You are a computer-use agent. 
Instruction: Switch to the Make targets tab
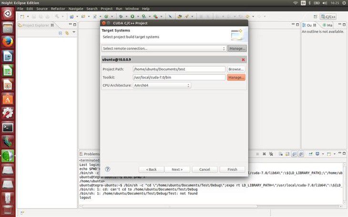click(x=328, y=25)
